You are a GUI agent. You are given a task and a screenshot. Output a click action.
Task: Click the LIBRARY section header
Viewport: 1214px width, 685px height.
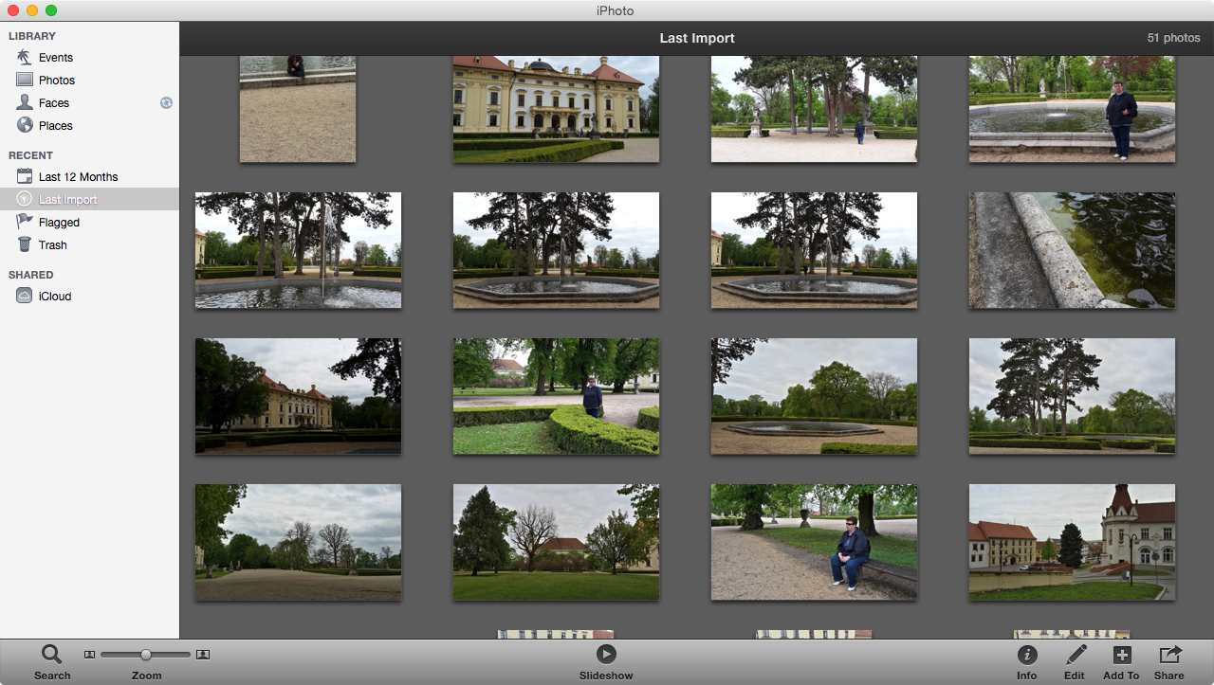tap(32, 36)
